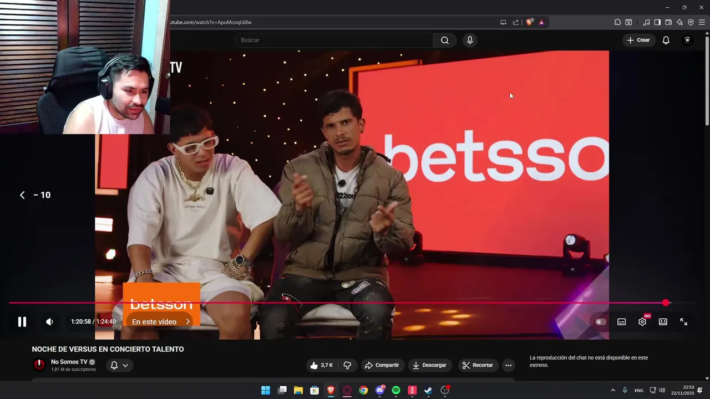Open the browser hamburger main menu
The width and height of the screenshot is (710, 399).
(702, 22)
